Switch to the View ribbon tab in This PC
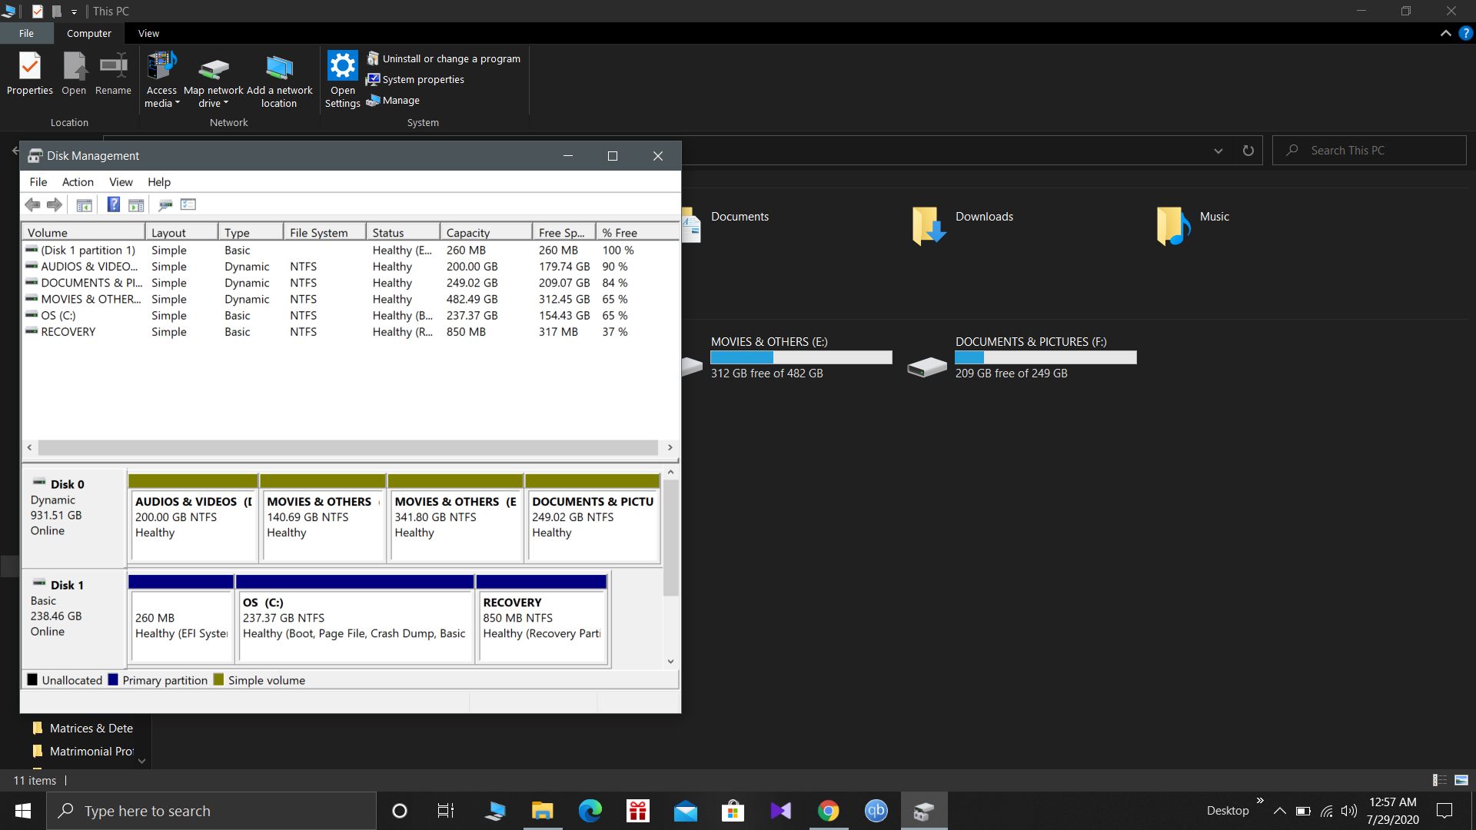This screenshot has width=1476, height=830. 148,33
